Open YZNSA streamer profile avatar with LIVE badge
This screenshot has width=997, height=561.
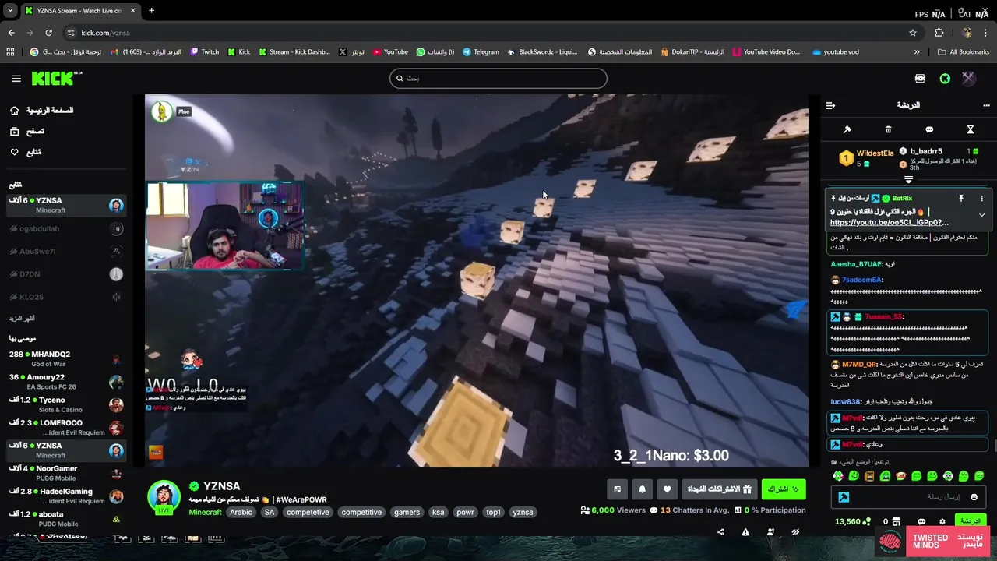pos(164,498)
